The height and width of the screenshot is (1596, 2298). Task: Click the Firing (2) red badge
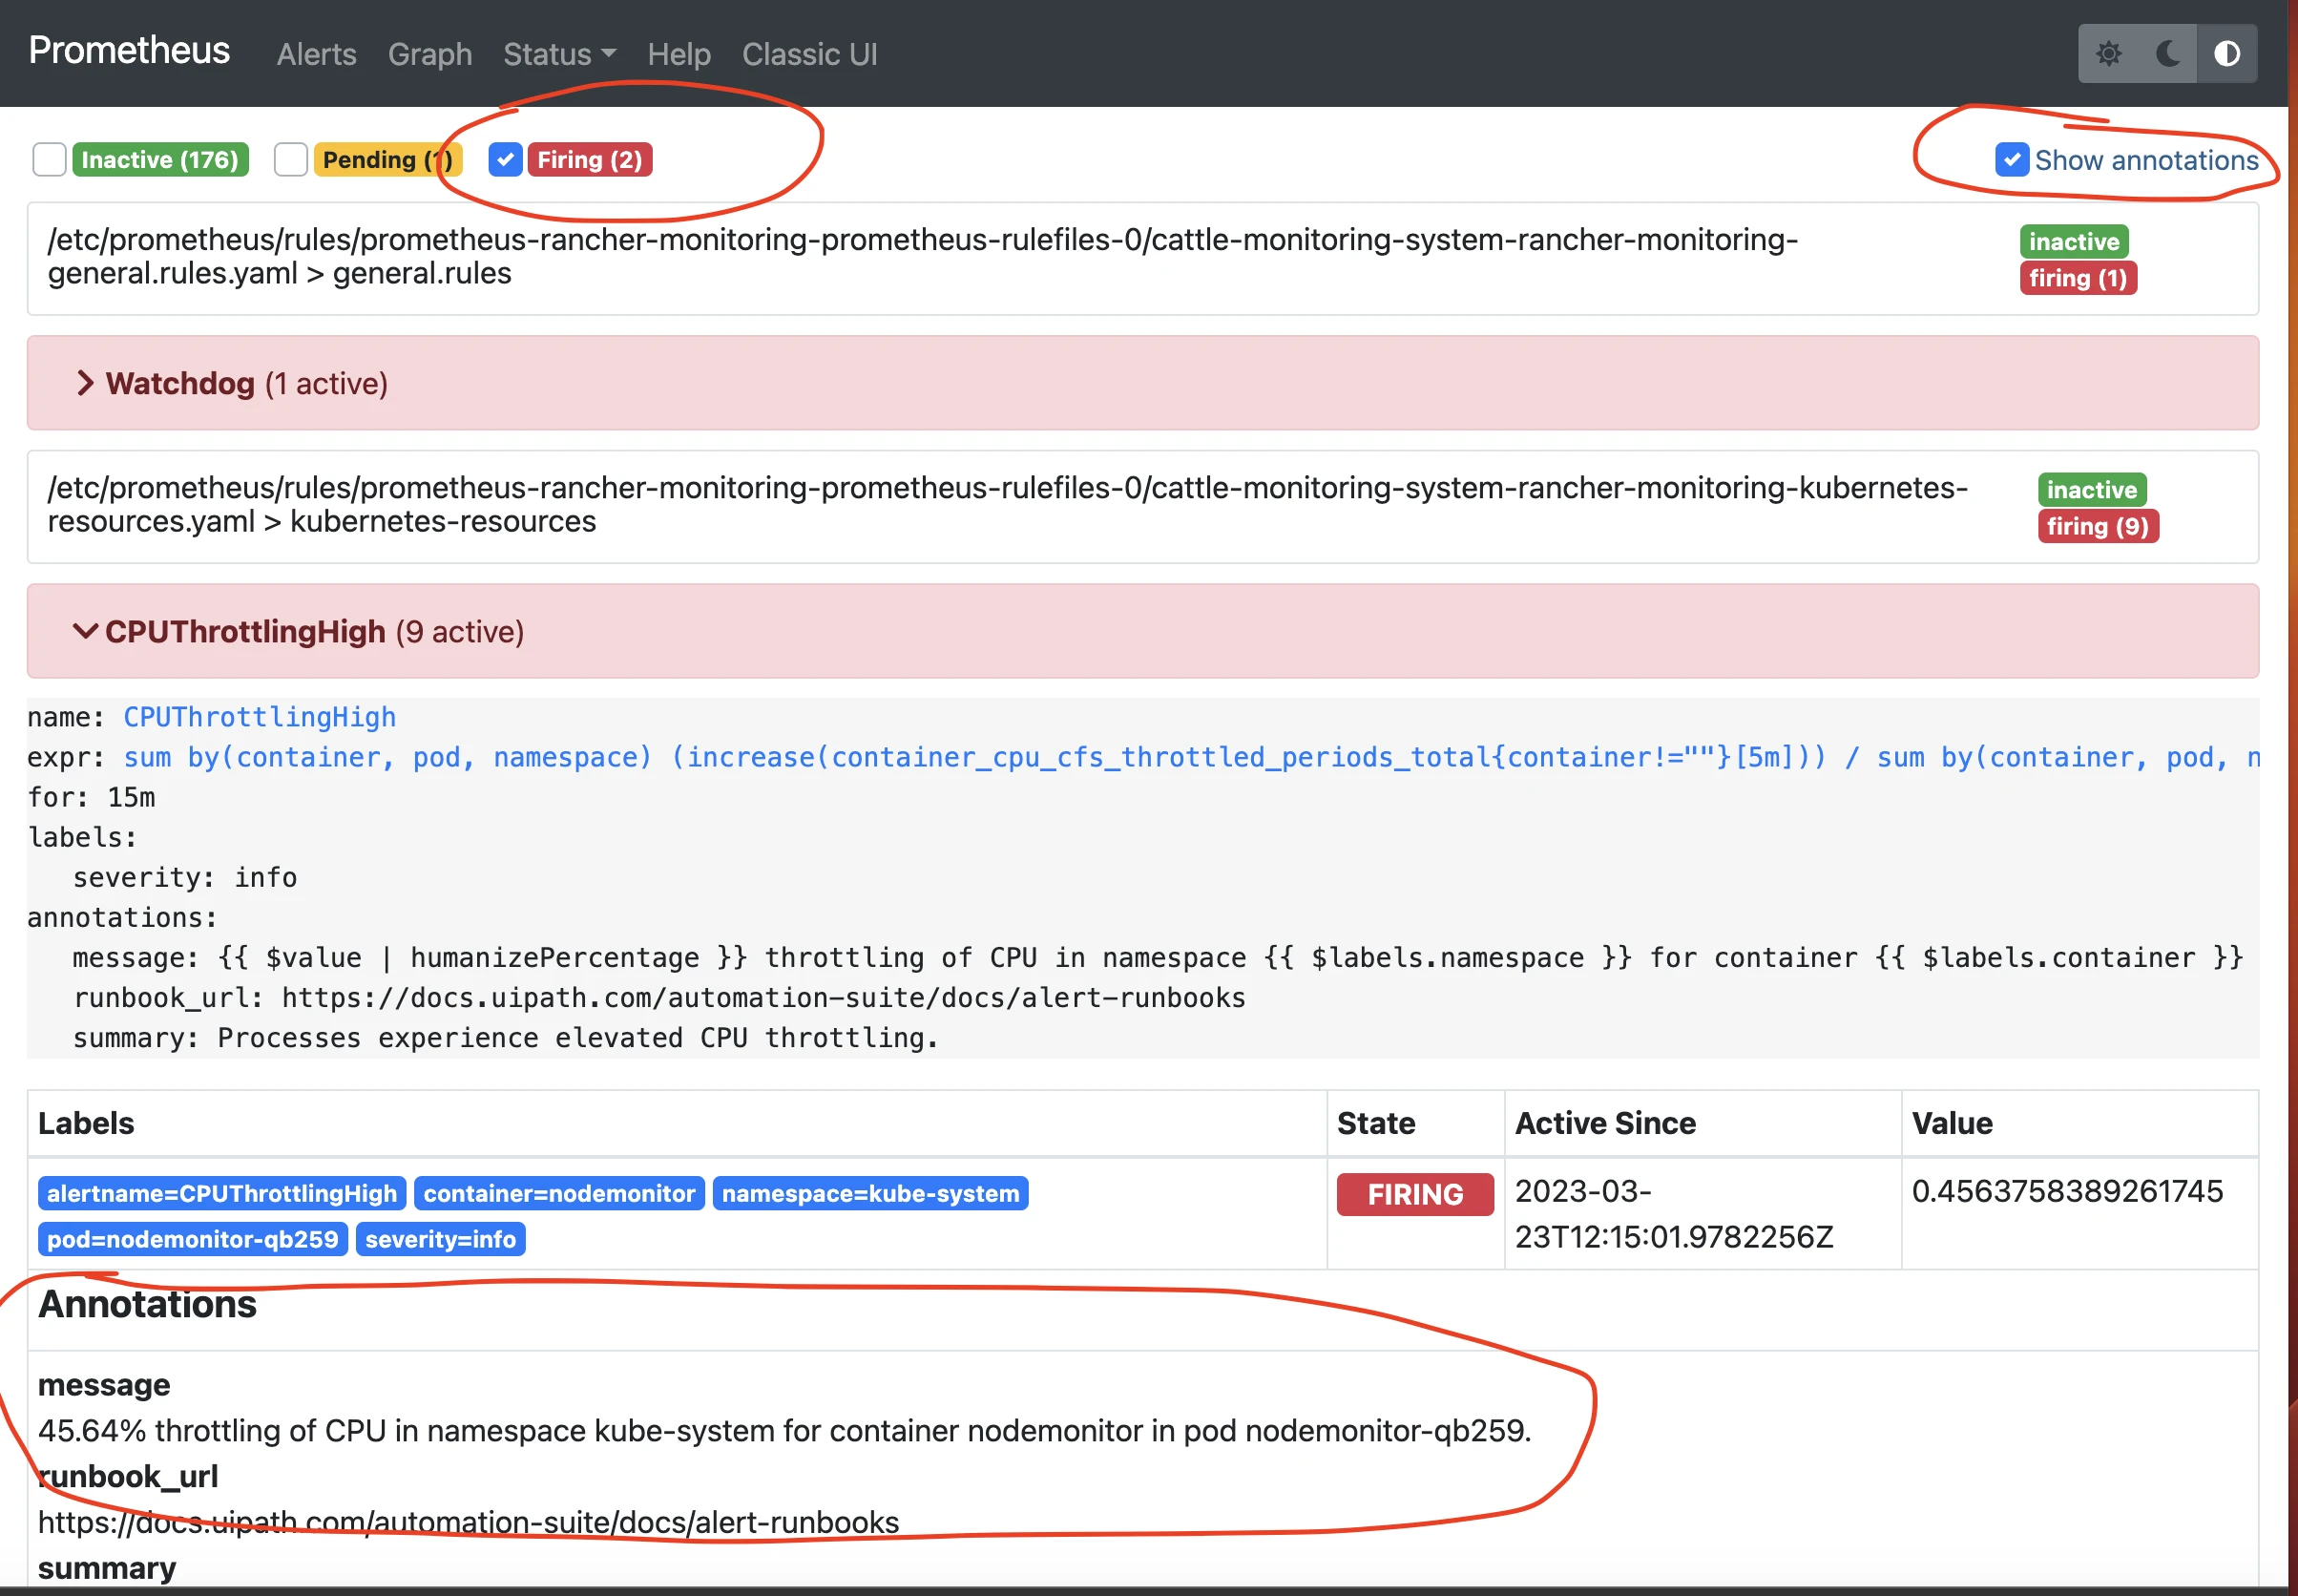[590, 160]
